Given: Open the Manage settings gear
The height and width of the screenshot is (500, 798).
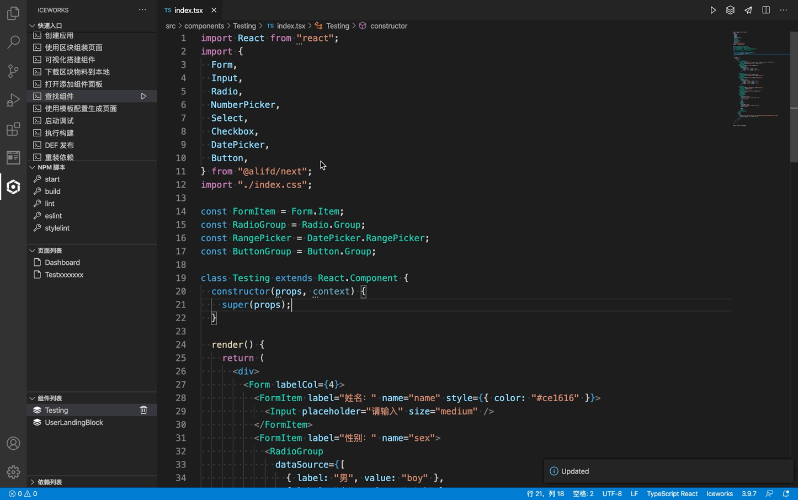Looking at the screenshot, I should (13, 472).
